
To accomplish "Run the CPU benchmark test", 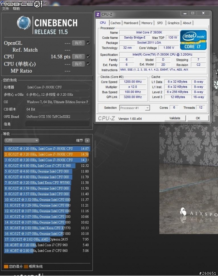I will coord(78,57).
